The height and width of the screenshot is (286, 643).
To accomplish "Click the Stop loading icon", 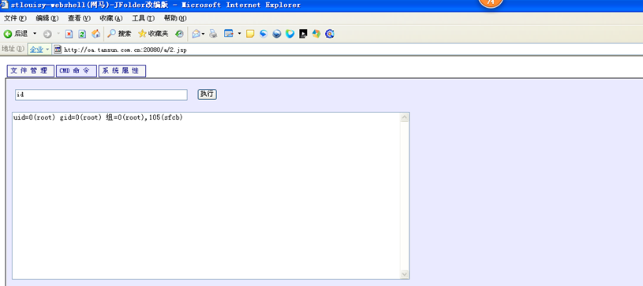I will [69, 34].
